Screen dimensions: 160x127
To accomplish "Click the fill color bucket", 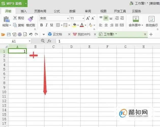I will [x=74, y=25].
